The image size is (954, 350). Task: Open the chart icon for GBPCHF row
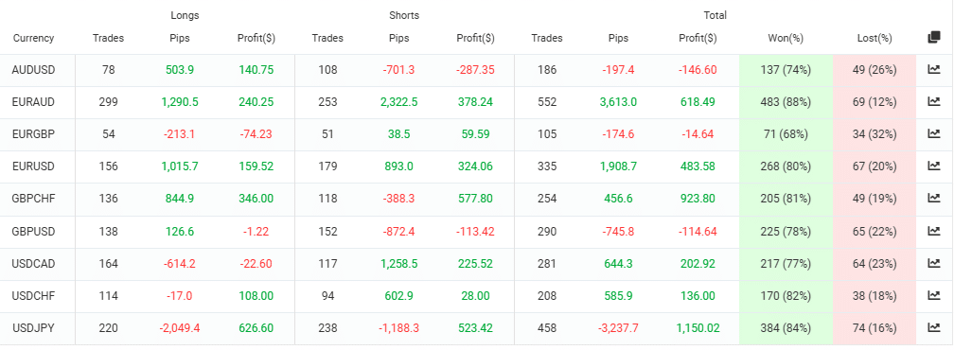933,198
